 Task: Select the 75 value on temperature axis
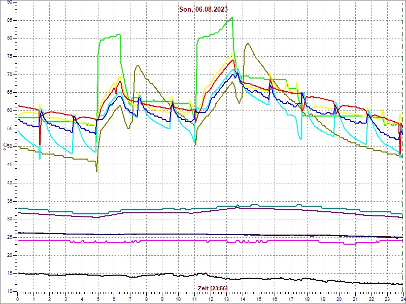10,56
